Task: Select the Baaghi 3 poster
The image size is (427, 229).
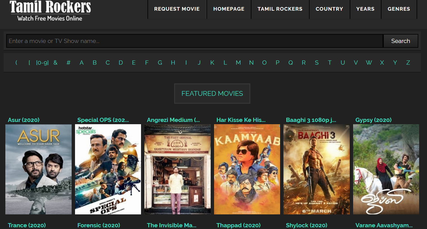Action: click(317, 169)
